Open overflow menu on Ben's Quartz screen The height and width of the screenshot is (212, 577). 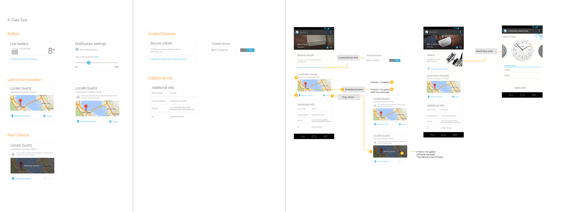point(331,32)
